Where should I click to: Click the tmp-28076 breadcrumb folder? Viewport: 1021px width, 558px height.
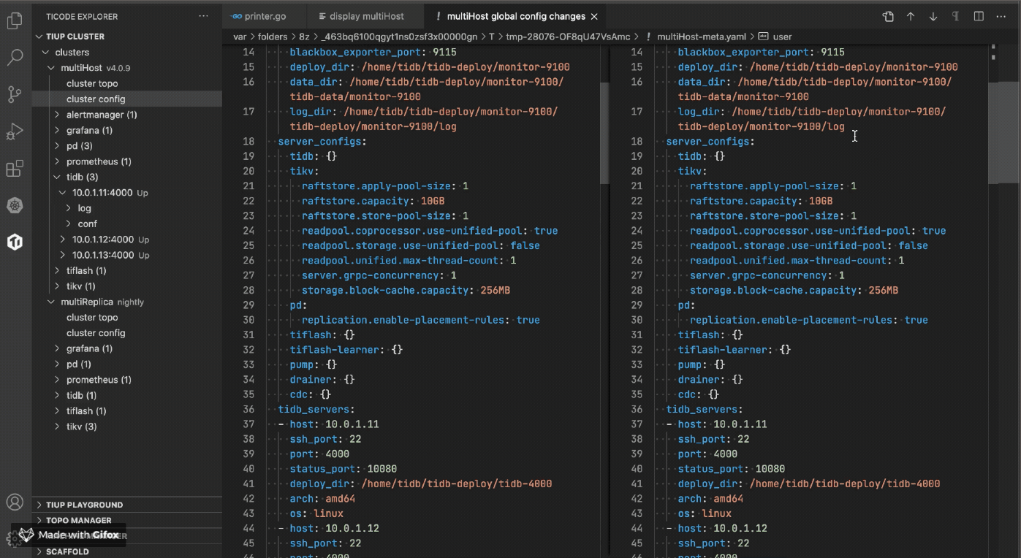[x=568, y=37]
